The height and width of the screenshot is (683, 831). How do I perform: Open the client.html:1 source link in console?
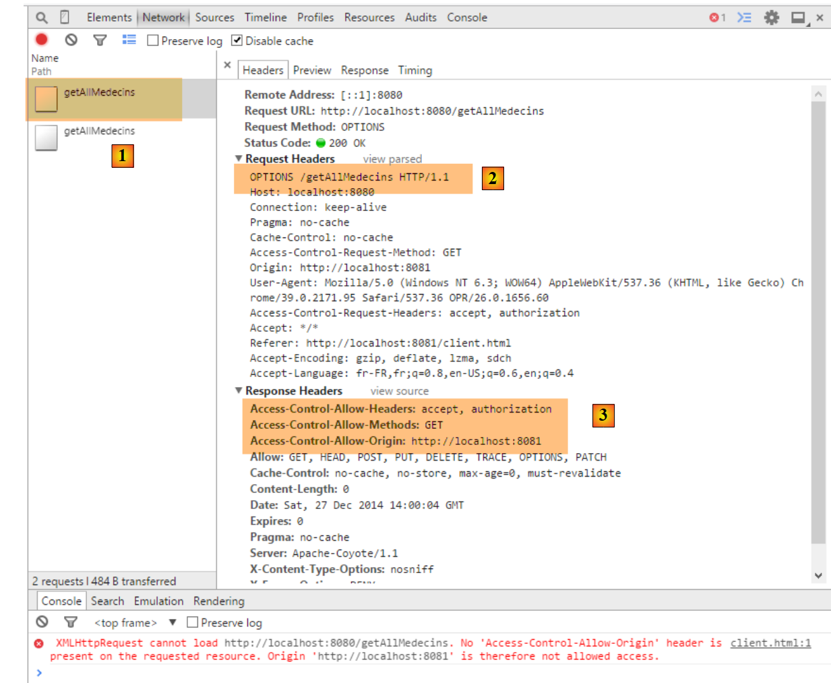tap(770, 643)
